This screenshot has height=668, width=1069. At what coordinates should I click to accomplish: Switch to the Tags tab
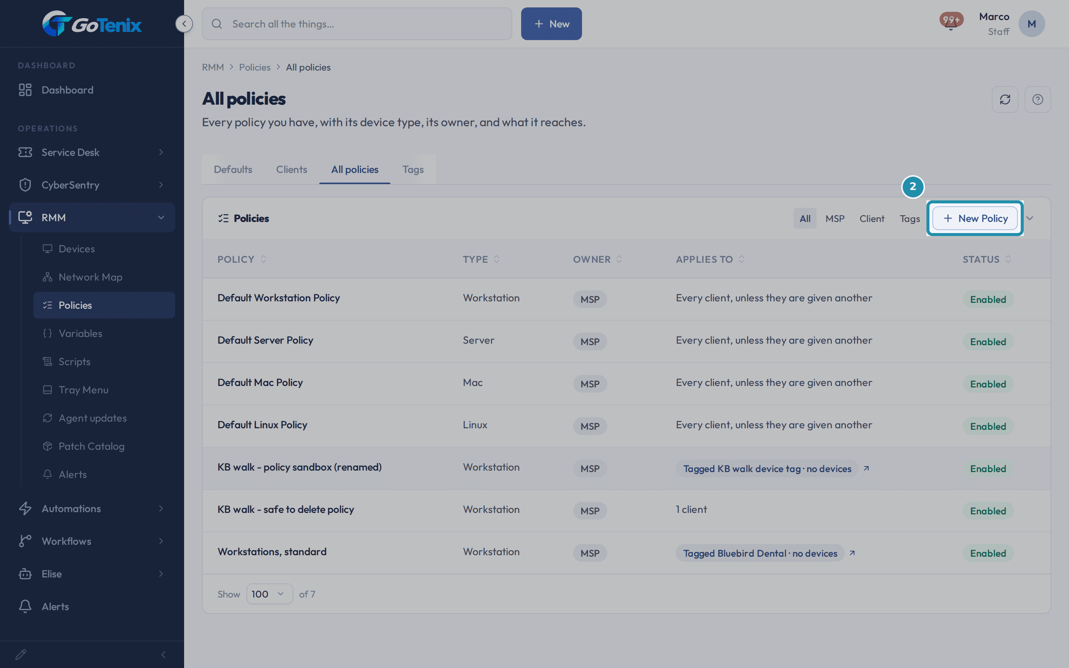pos(413,169)
